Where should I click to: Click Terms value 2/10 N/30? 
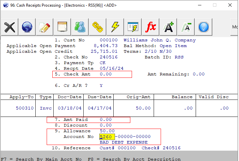(158, 51)
